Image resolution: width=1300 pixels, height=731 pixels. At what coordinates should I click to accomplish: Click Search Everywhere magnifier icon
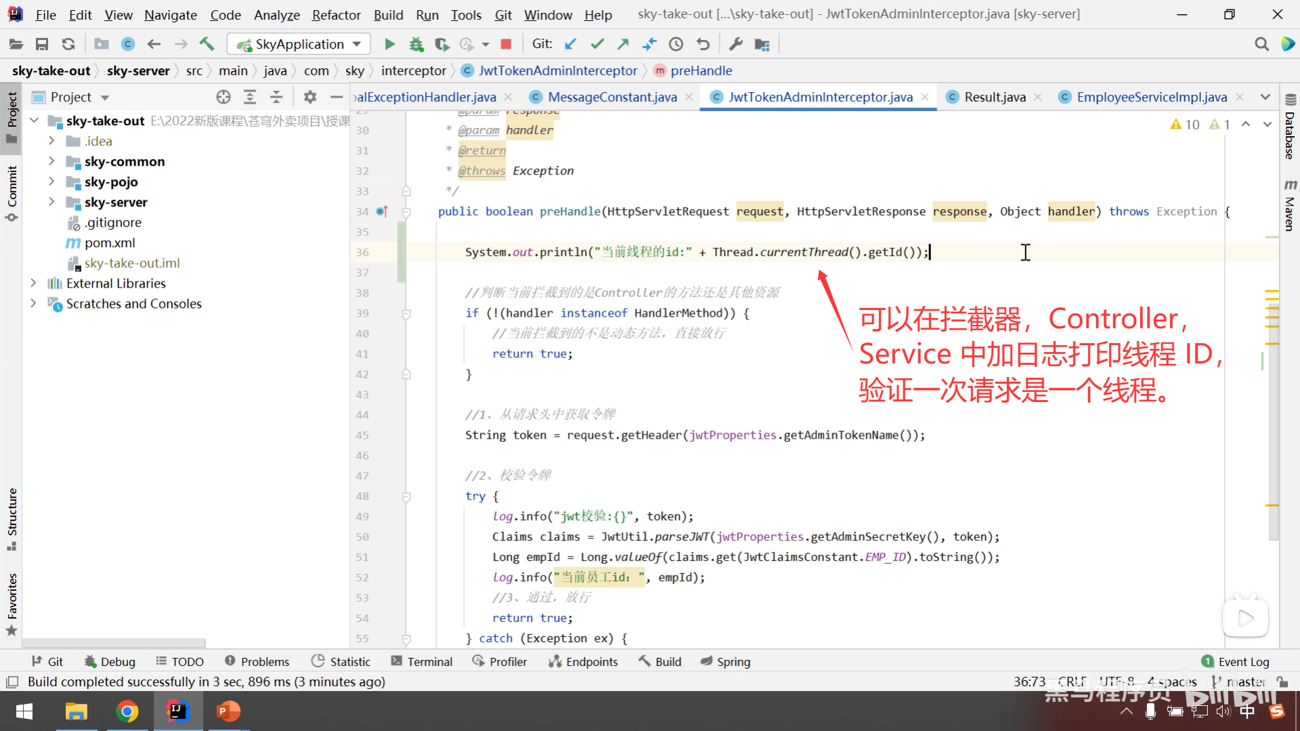coord(1261,45)
